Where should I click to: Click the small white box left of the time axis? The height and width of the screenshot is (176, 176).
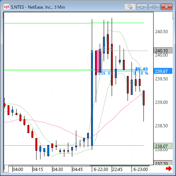[x=6, y=169]
